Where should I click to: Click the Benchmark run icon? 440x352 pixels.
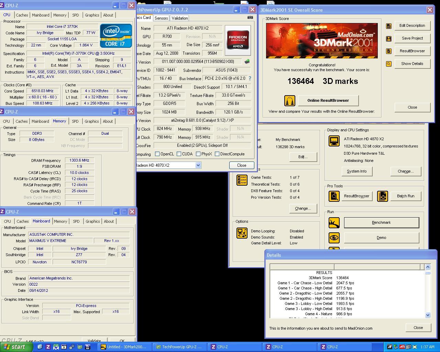coord(334,223)
